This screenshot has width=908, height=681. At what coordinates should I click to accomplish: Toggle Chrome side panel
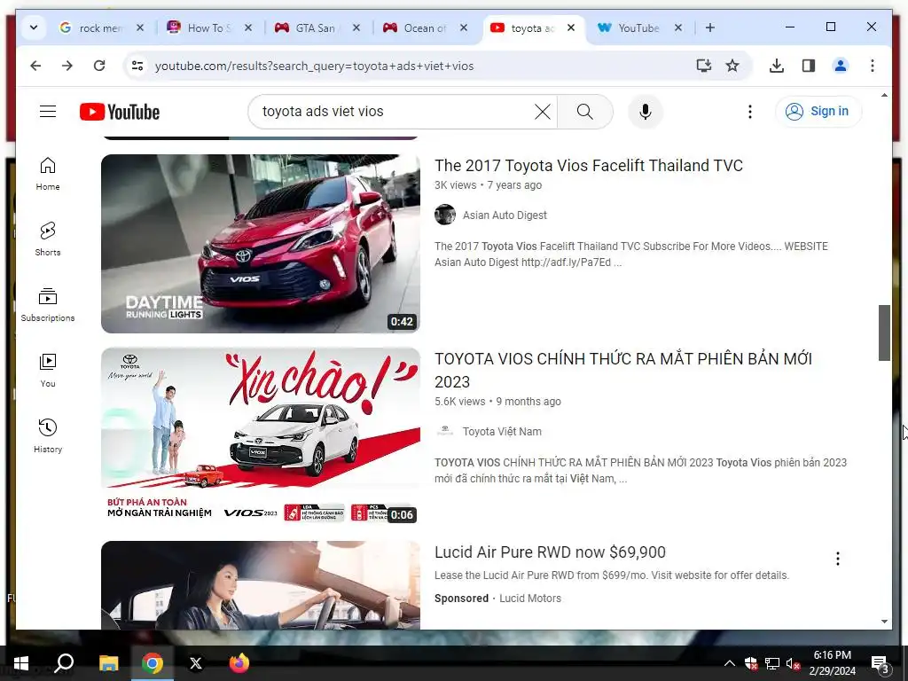[x=809, y=66]
